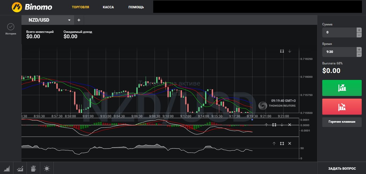The width and height of the screenshot is (366, 174).
Task: Close the MACD indicator panel
Action: [290, 125]
